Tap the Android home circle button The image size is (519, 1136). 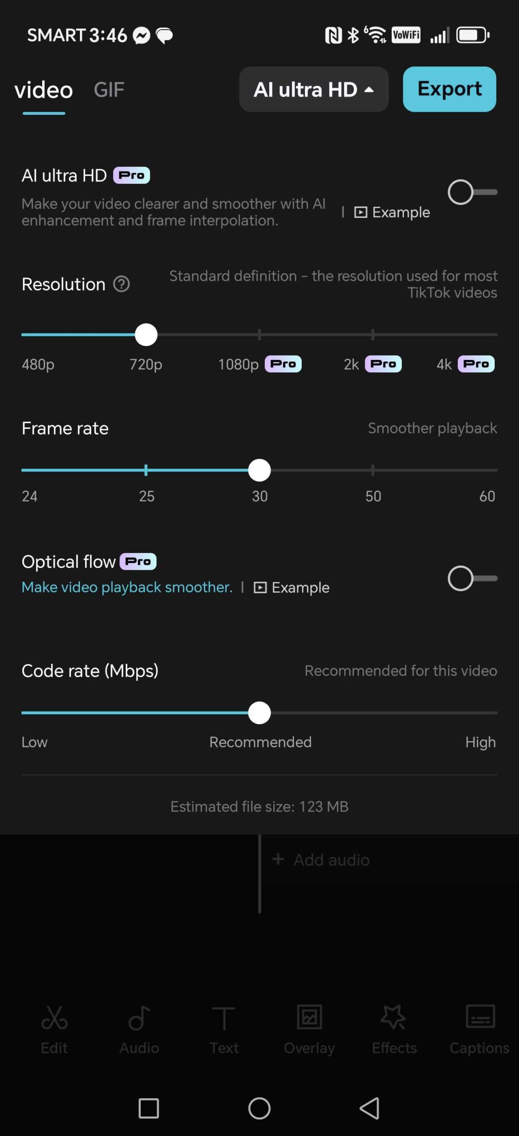tap(259, 1108)
